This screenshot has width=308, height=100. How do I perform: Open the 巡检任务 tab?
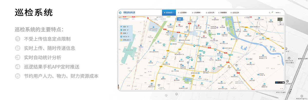210,12
